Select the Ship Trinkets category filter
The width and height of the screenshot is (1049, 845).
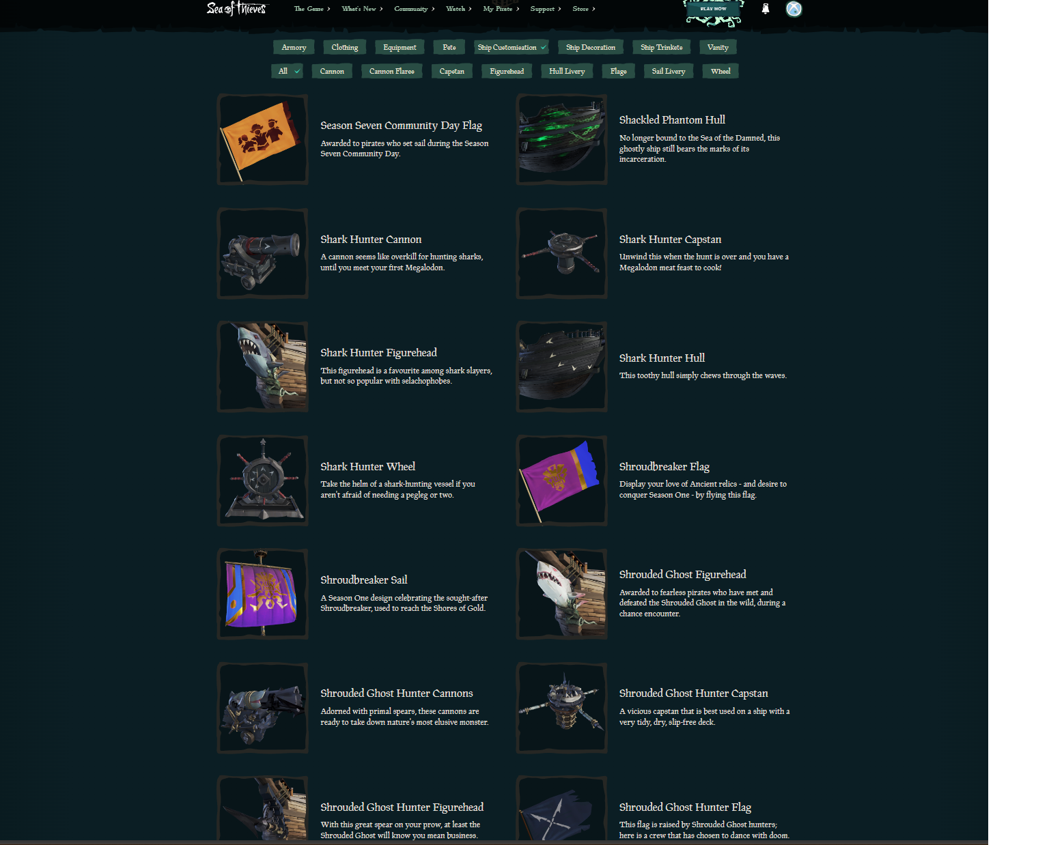pos(661,47)
